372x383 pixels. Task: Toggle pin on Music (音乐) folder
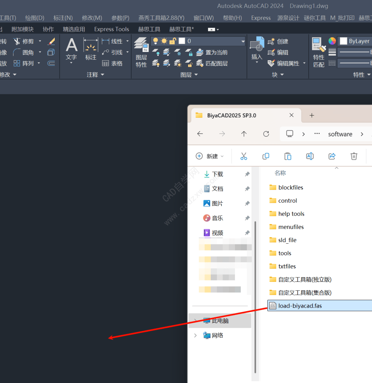click(x=247, y=218)
